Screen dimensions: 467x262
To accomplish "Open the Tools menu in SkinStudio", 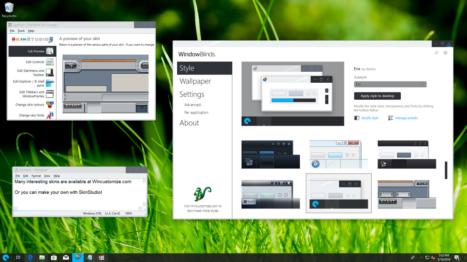I will point(21,31).
